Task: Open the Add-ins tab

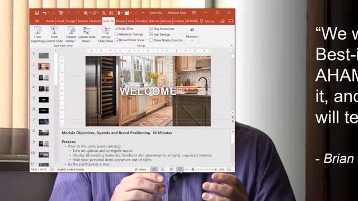Action: coord(154,21)
